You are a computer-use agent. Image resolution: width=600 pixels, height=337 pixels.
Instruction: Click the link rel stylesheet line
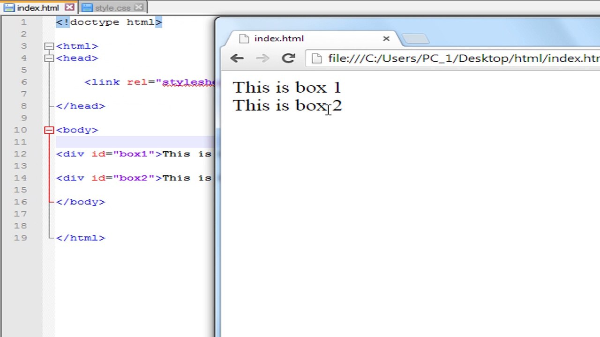tap(150, 82)
